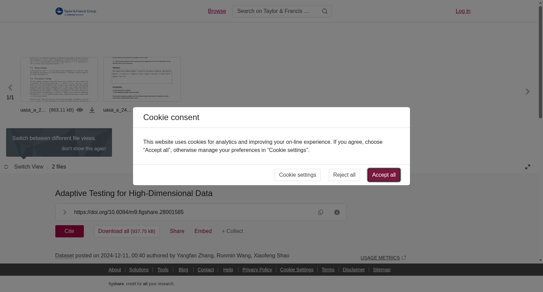
Task: Click the first file name uasa_a_2…
Action: [33, 110]
